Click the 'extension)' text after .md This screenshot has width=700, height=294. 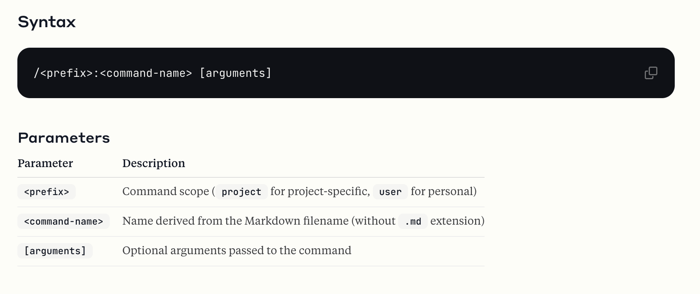tap(457, 221)
